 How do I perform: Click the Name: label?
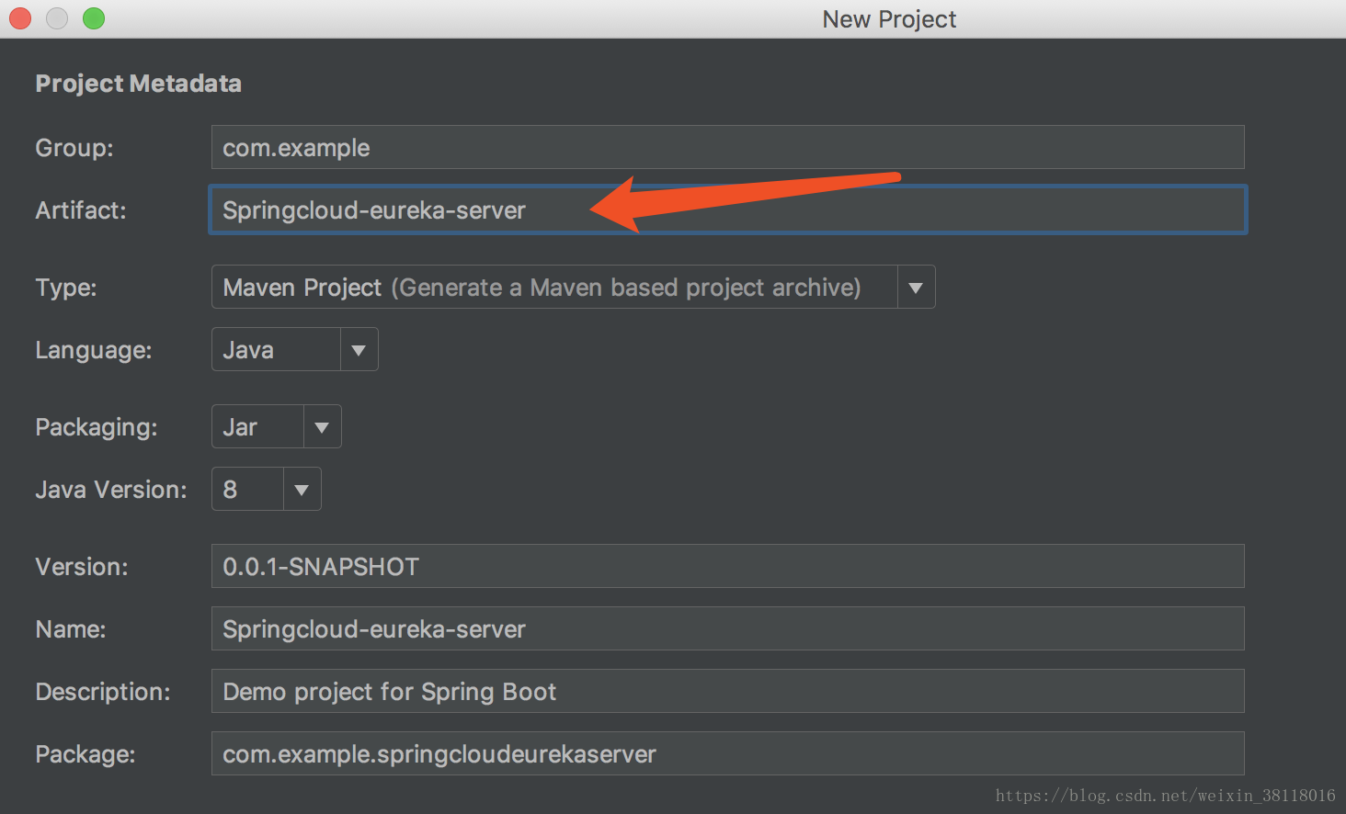pos(71,629)
